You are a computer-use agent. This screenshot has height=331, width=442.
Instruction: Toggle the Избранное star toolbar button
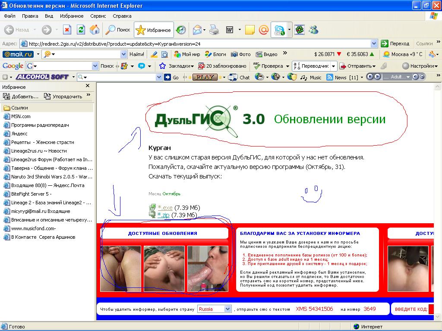coord(154,30)
